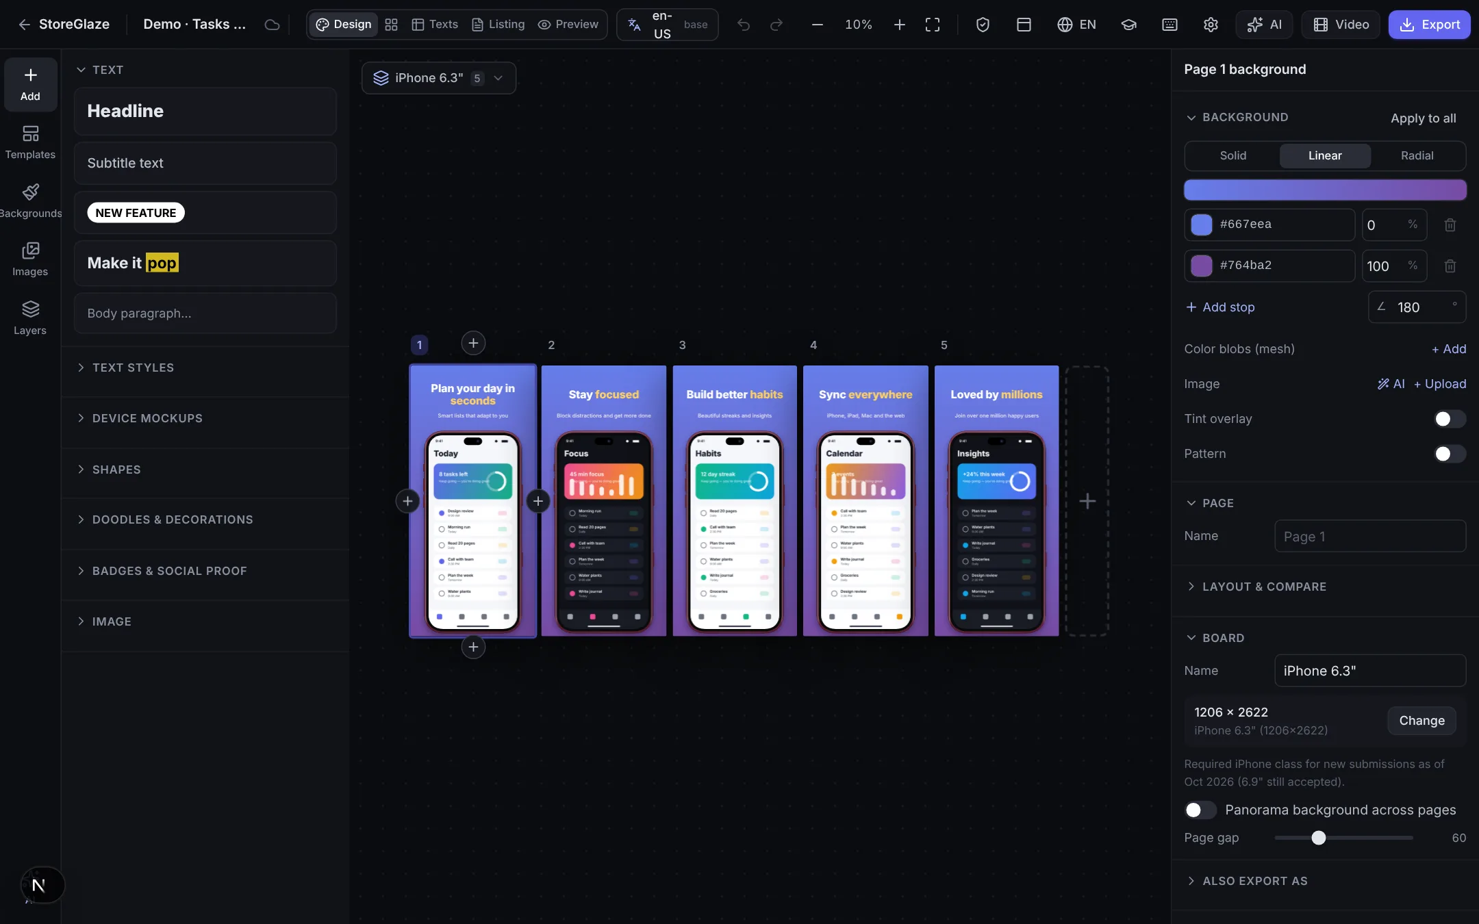The image size is (1479, 924).
Task: Click the fit-to-screen icon
Action: (x=933, y=25)
